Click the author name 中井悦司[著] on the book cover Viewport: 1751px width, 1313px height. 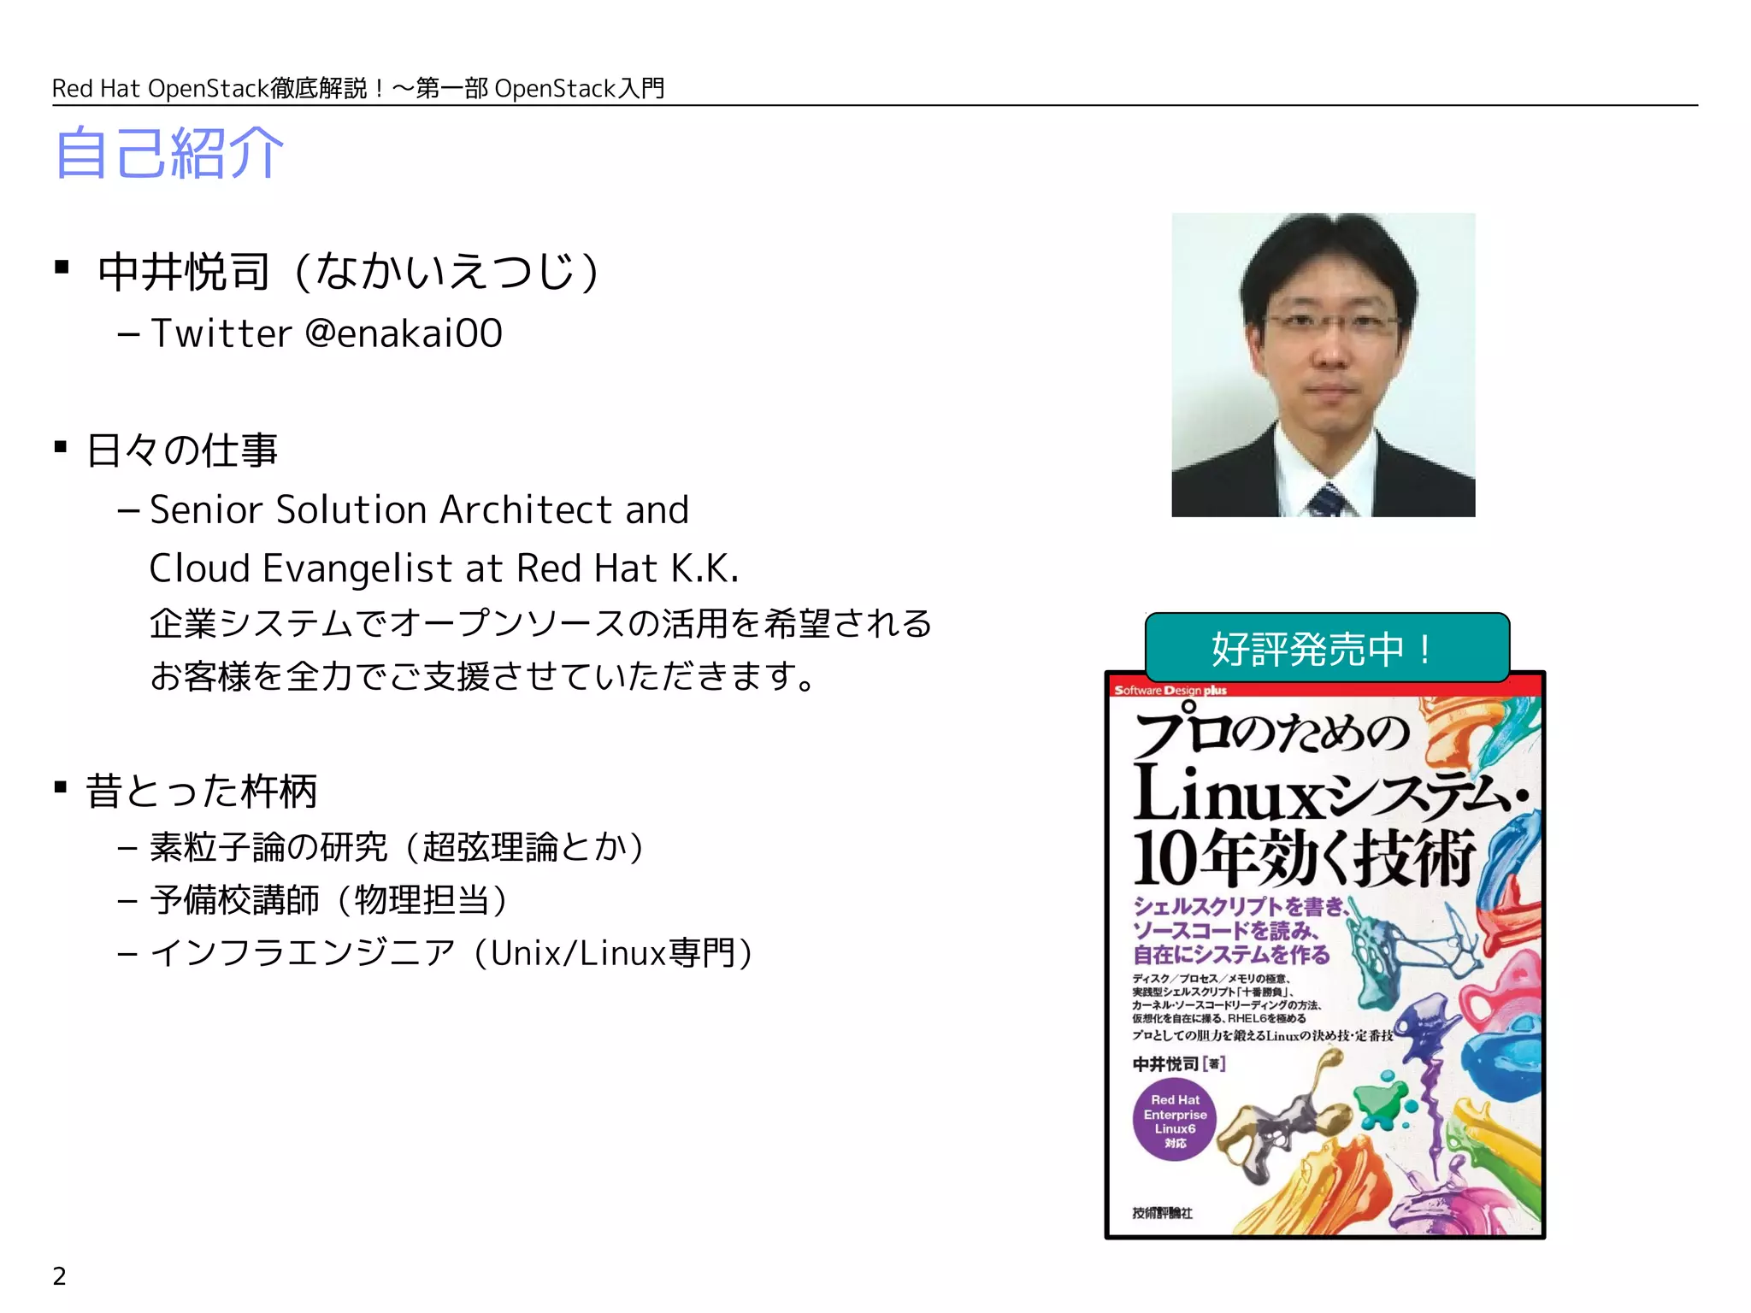(1178, 1063)
